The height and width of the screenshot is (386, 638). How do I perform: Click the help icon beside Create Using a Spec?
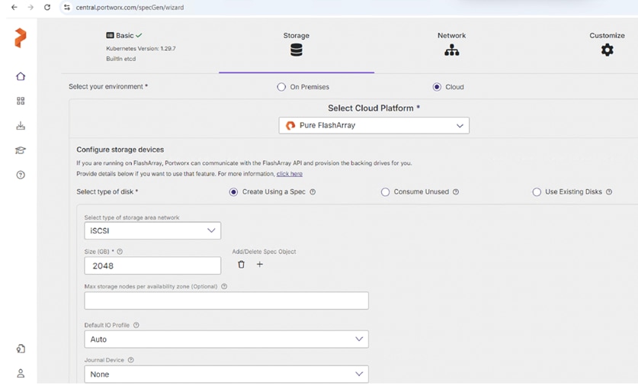[x=313, y=191]
